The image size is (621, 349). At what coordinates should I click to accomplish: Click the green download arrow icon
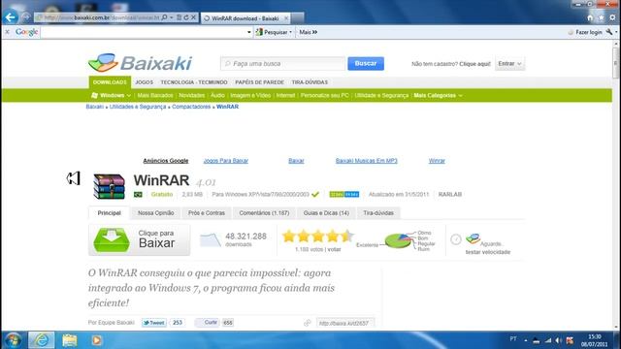112,239
